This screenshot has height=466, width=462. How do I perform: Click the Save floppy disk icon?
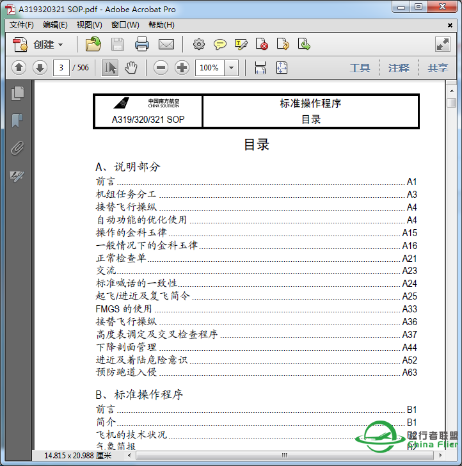tap(118, 45)
